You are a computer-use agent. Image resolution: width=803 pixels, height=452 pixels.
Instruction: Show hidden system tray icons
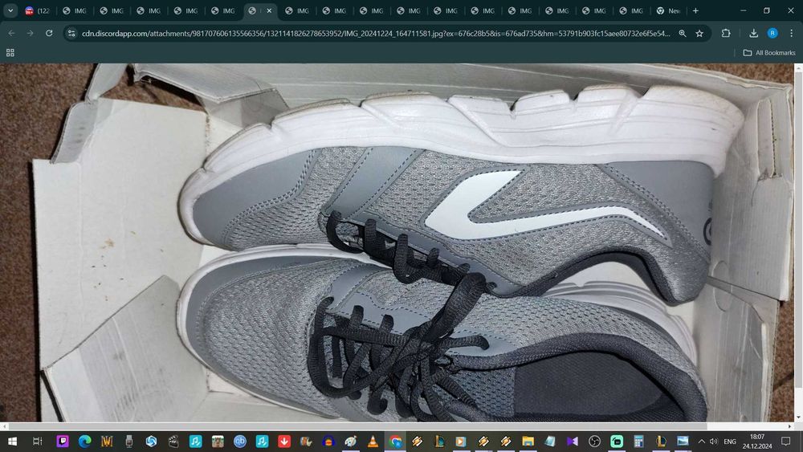click(x=702, y=442)
